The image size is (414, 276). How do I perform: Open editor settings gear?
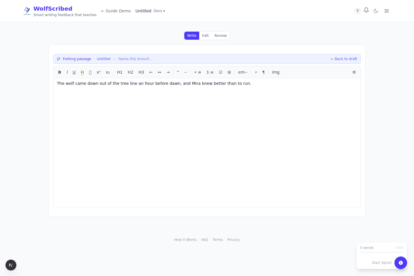click(354, 72)
